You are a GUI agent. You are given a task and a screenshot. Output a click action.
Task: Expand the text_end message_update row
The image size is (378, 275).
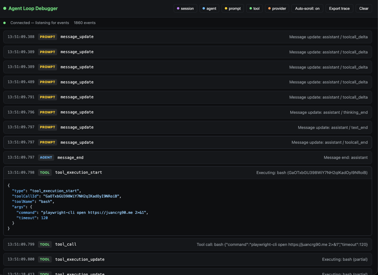pyautogui.click(x=188, y=127)
